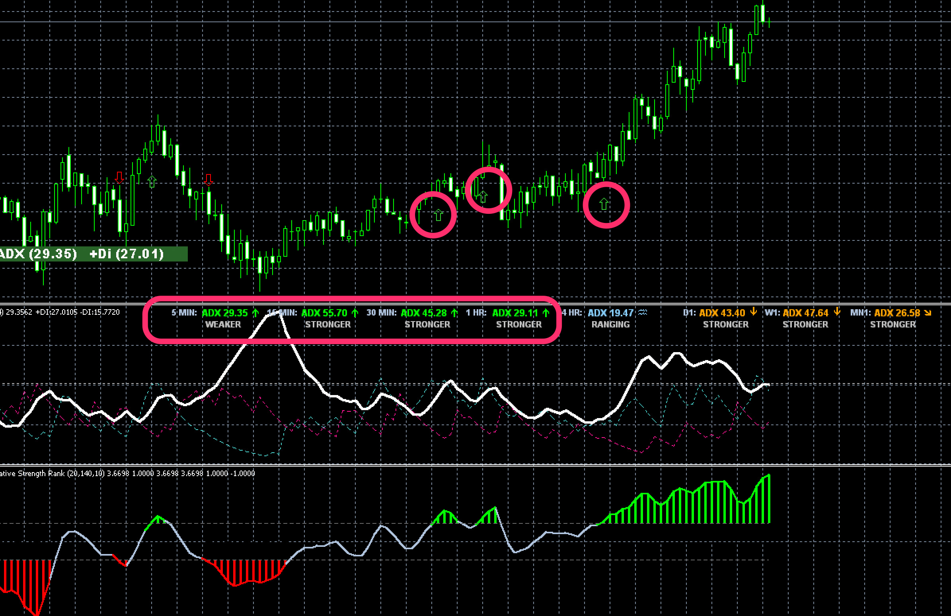Click STRONGER under ADX 55.70
This screenshot has width=951, height=616.
(327, 324)
